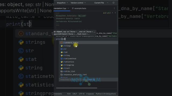Image resolution: width=172 pixels, height=96 pixels.
Task: Choose the statistics module suggestion
Action: tap(89, 62)
